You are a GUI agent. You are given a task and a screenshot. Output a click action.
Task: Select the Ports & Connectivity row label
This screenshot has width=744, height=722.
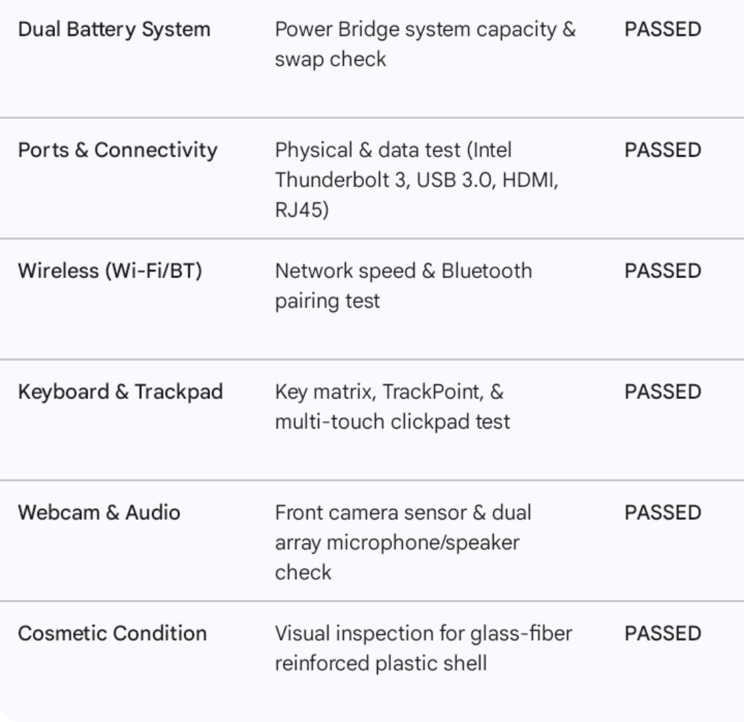118,150
